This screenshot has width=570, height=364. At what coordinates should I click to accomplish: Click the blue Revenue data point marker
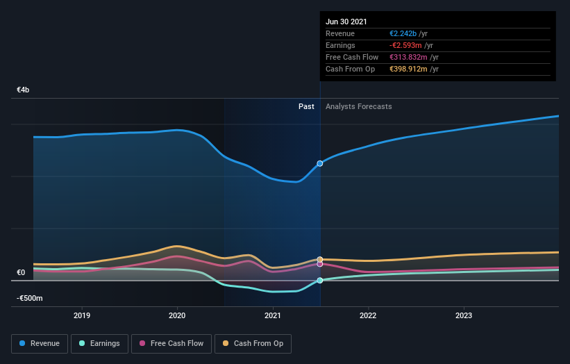click(x=320, y=164)
